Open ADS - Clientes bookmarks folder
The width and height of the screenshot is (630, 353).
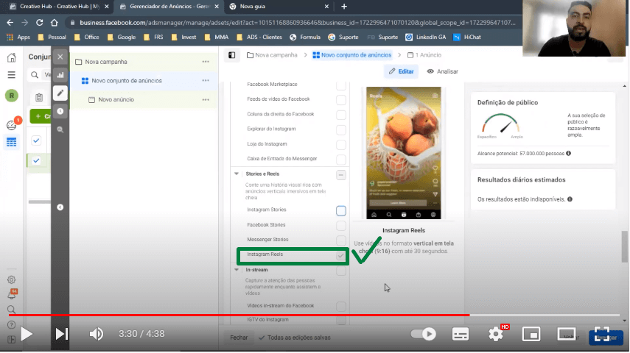(x=259, y=37)
